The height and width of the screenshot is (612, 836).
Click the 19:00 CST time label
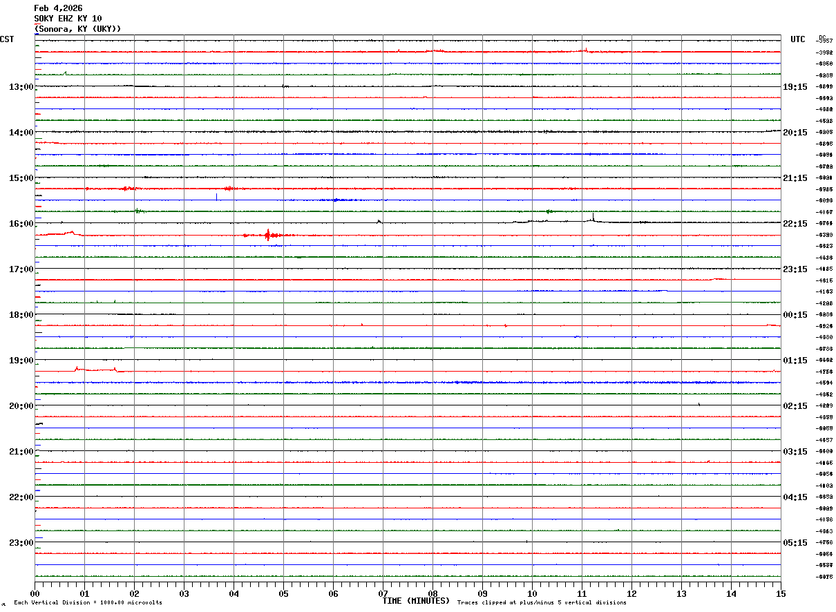point(21,361)
